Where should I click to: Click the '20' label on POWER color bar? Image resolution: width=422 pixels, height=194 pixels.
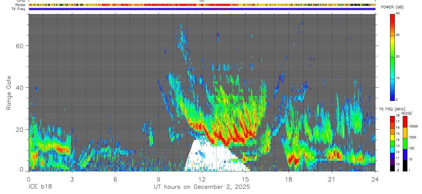[398, 56]
